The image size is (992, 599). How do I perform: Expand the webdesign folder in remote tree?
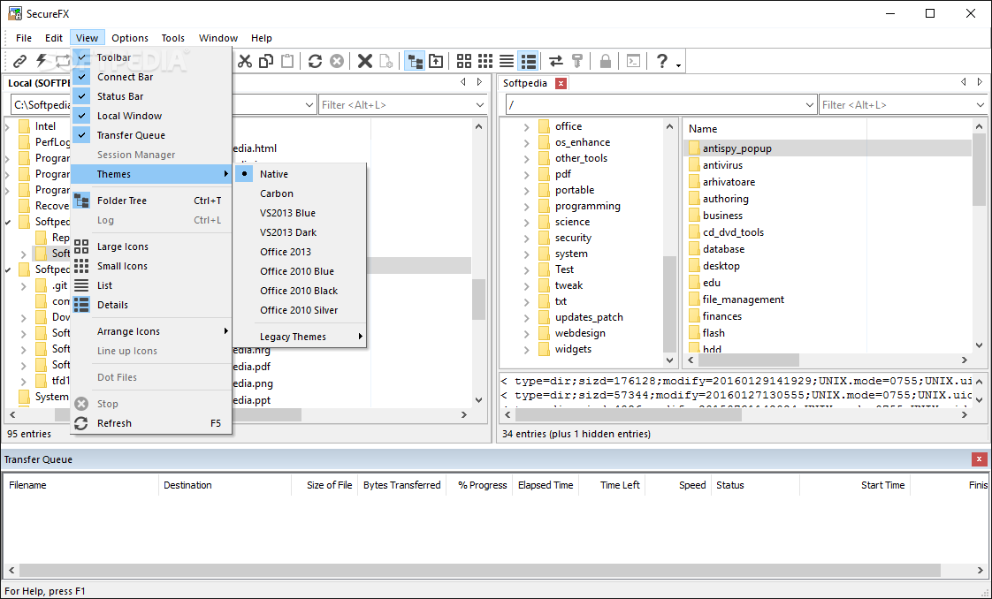pyautogui.click(x=526, y=334)
